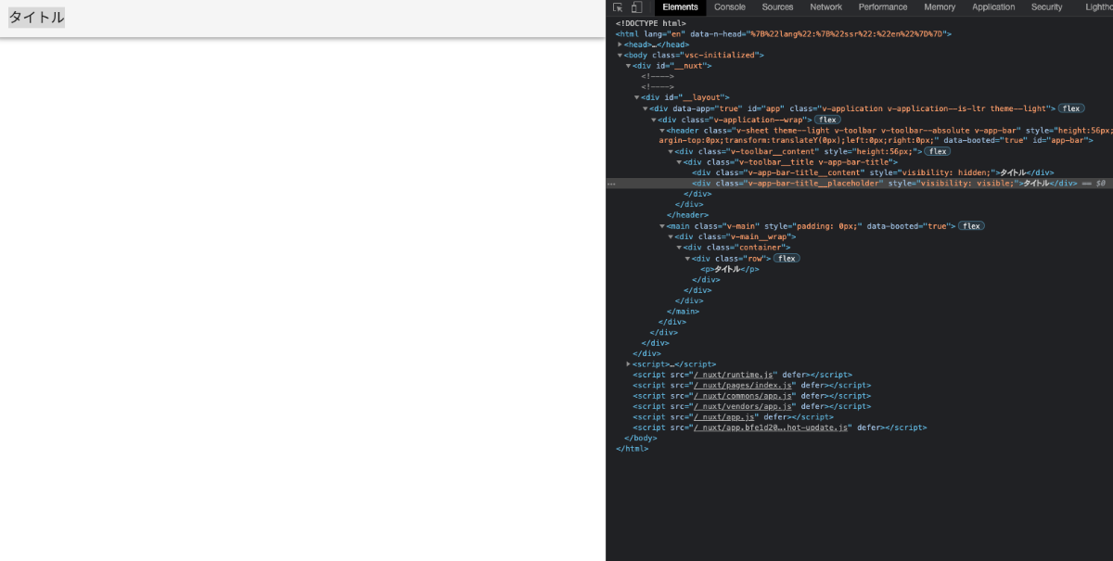Collapse the v-application--wrap div
Screen dimensions: 1113x561
pos(654,120)
